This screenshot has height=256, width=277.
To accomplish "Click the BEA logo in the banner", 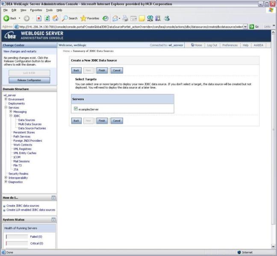I will (x=10, y=35).
